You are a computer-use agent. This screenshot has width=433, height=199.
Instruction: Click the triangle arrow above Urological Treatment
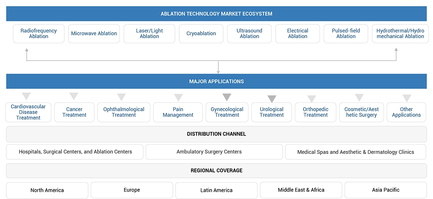click(272, 98)
